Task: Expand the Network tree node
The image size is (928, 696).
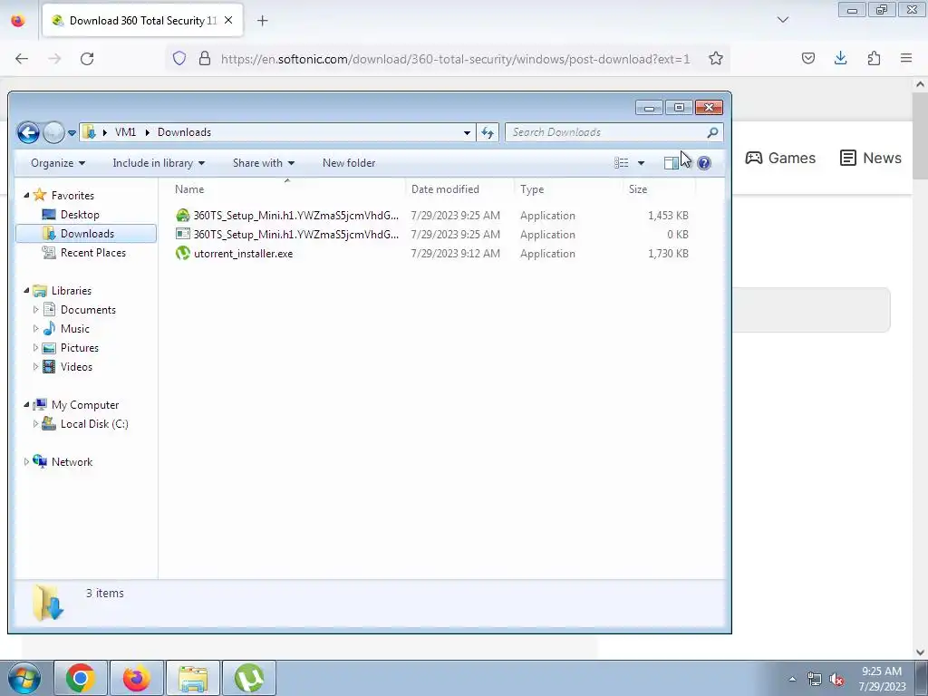Action: point(26,461)
